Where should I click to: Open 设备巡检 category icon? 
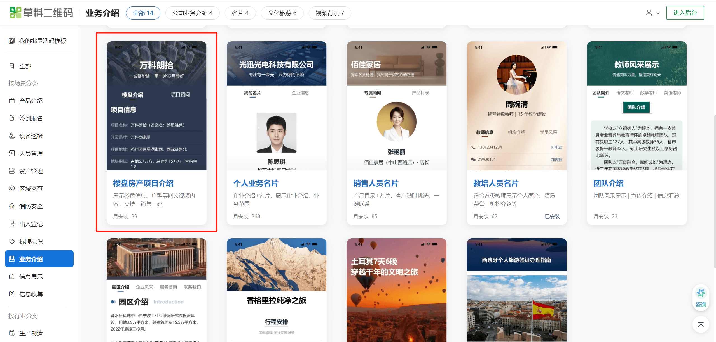point(12,136)
